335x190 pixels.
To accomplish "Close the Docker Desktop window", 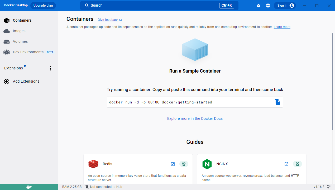I will (329, 6).
